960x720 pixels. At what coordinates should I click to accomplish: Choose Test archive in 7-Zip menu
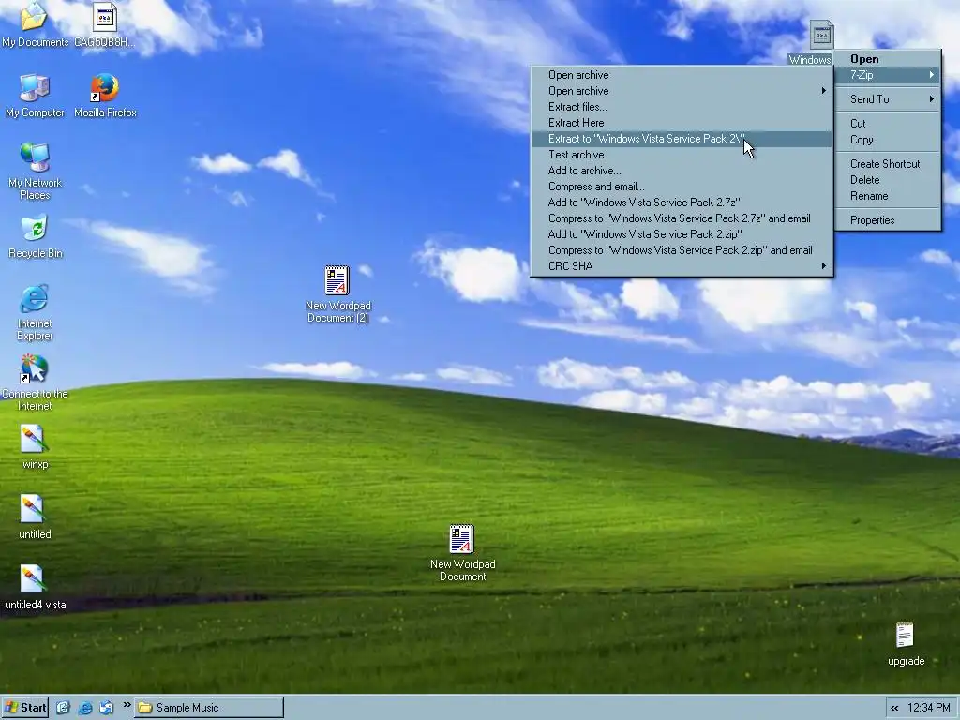coord(682,155)
